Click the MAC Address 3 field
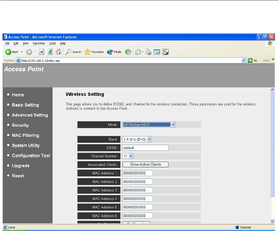This screenshot has width=279, height=231. [x=137, y=190]
